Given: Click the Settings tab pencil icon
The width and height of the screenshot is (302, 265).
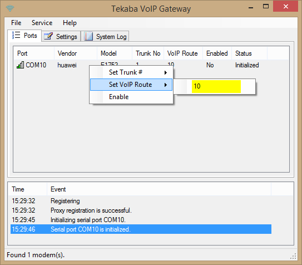Looking at the screenshot, I should [48, 36].
